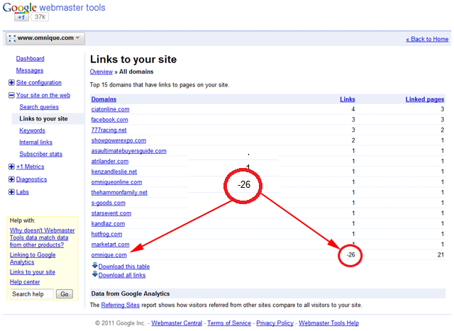This screenshot has height=331, width=454.
Task: Go to Internal links page
Action: [x=36, y=142]
